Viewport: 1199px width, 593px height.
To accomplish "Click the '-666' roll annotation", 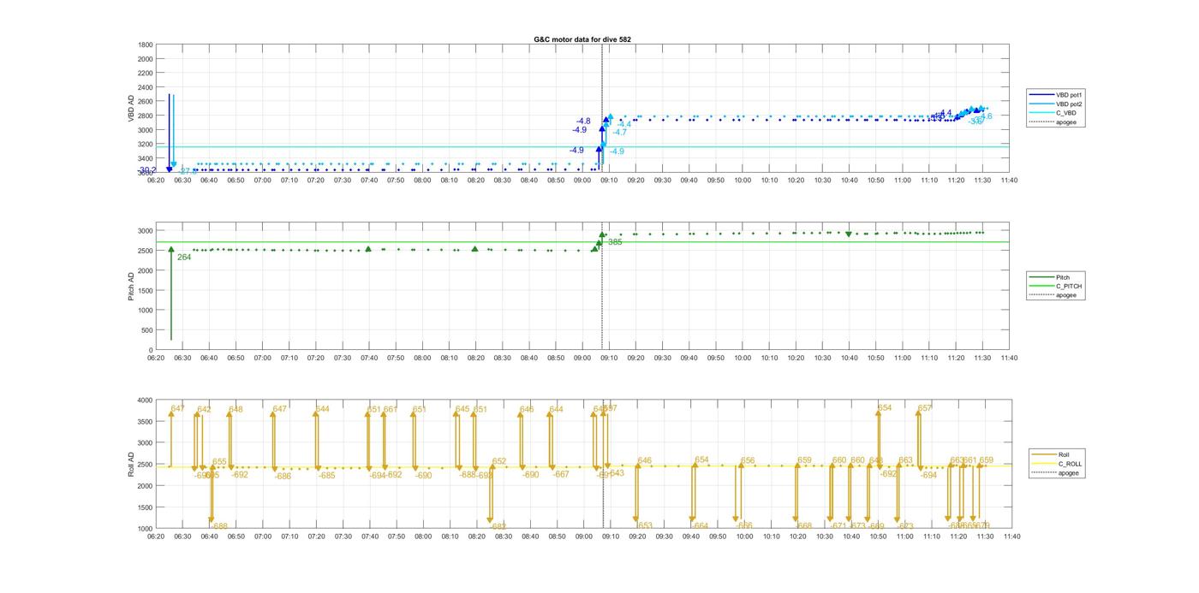I will (744, 525).
